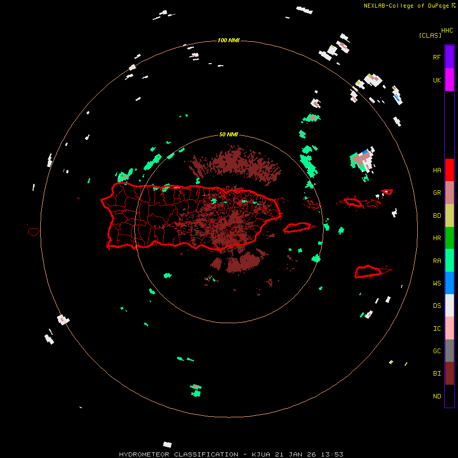Image resolution: width=458 pixels, height=458 pixels.
Task: Click the HHC product label
Action: click(x=447, y=31)
